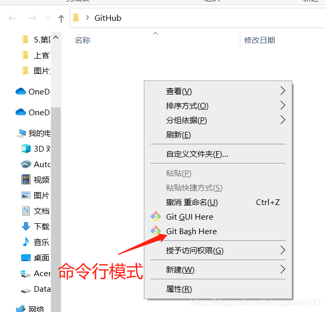Open the recent locations dropdown arrow

point(48,18)
